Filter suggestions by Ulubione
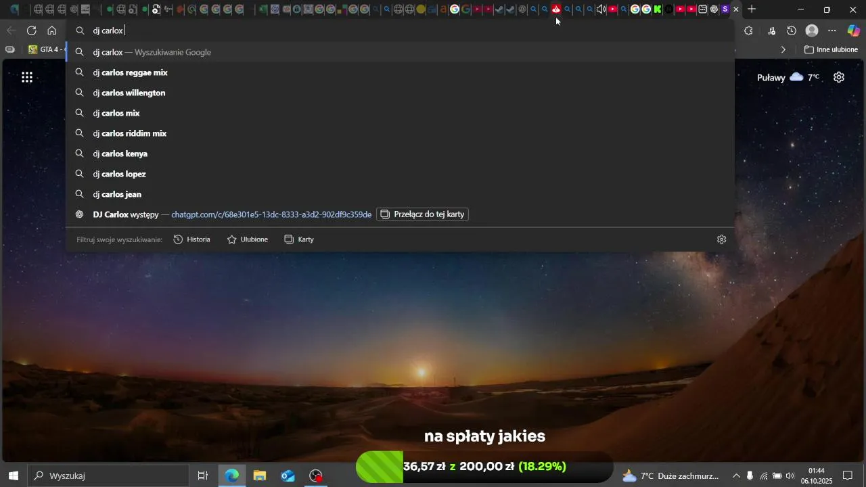The image size is (866, 487). click(x=247, y=239)
